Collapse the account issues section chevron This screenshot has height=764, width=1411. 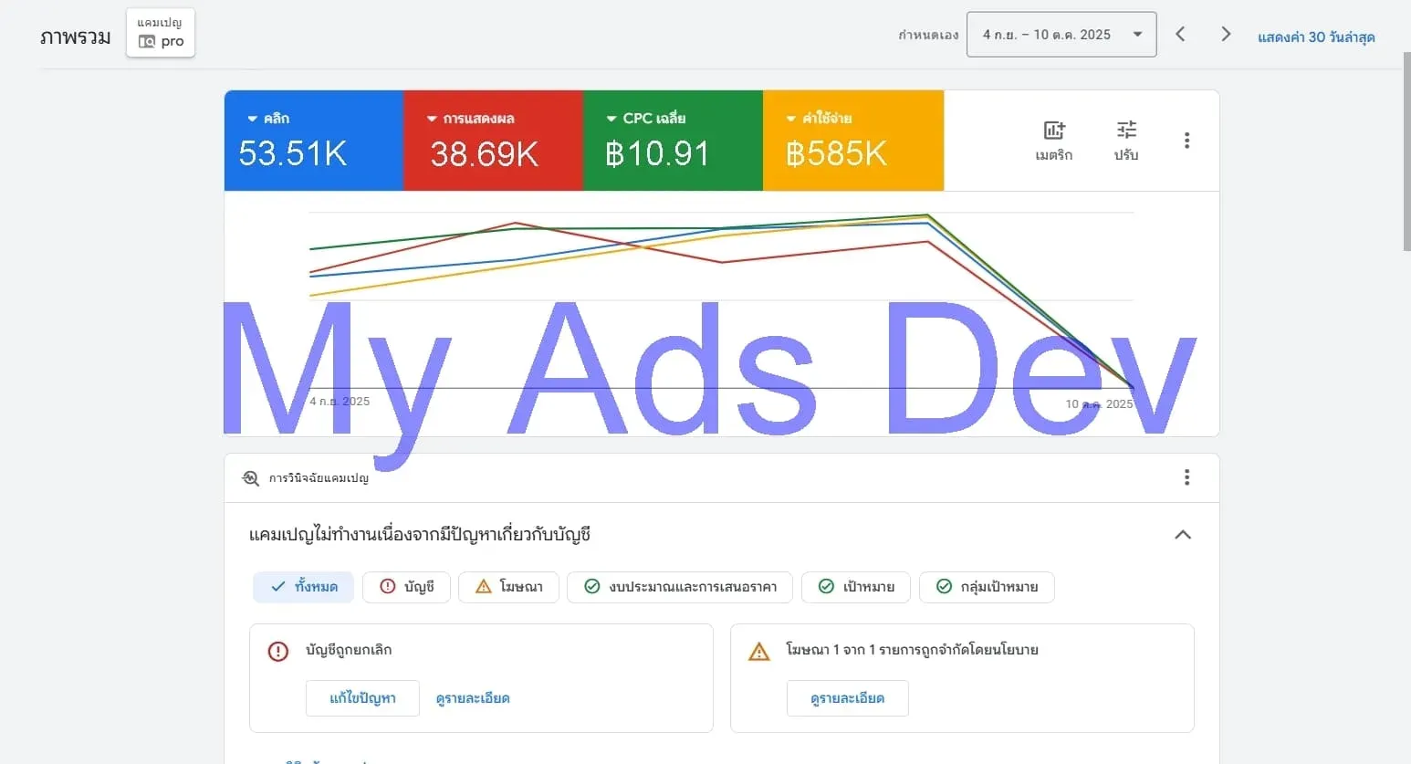1183,535
